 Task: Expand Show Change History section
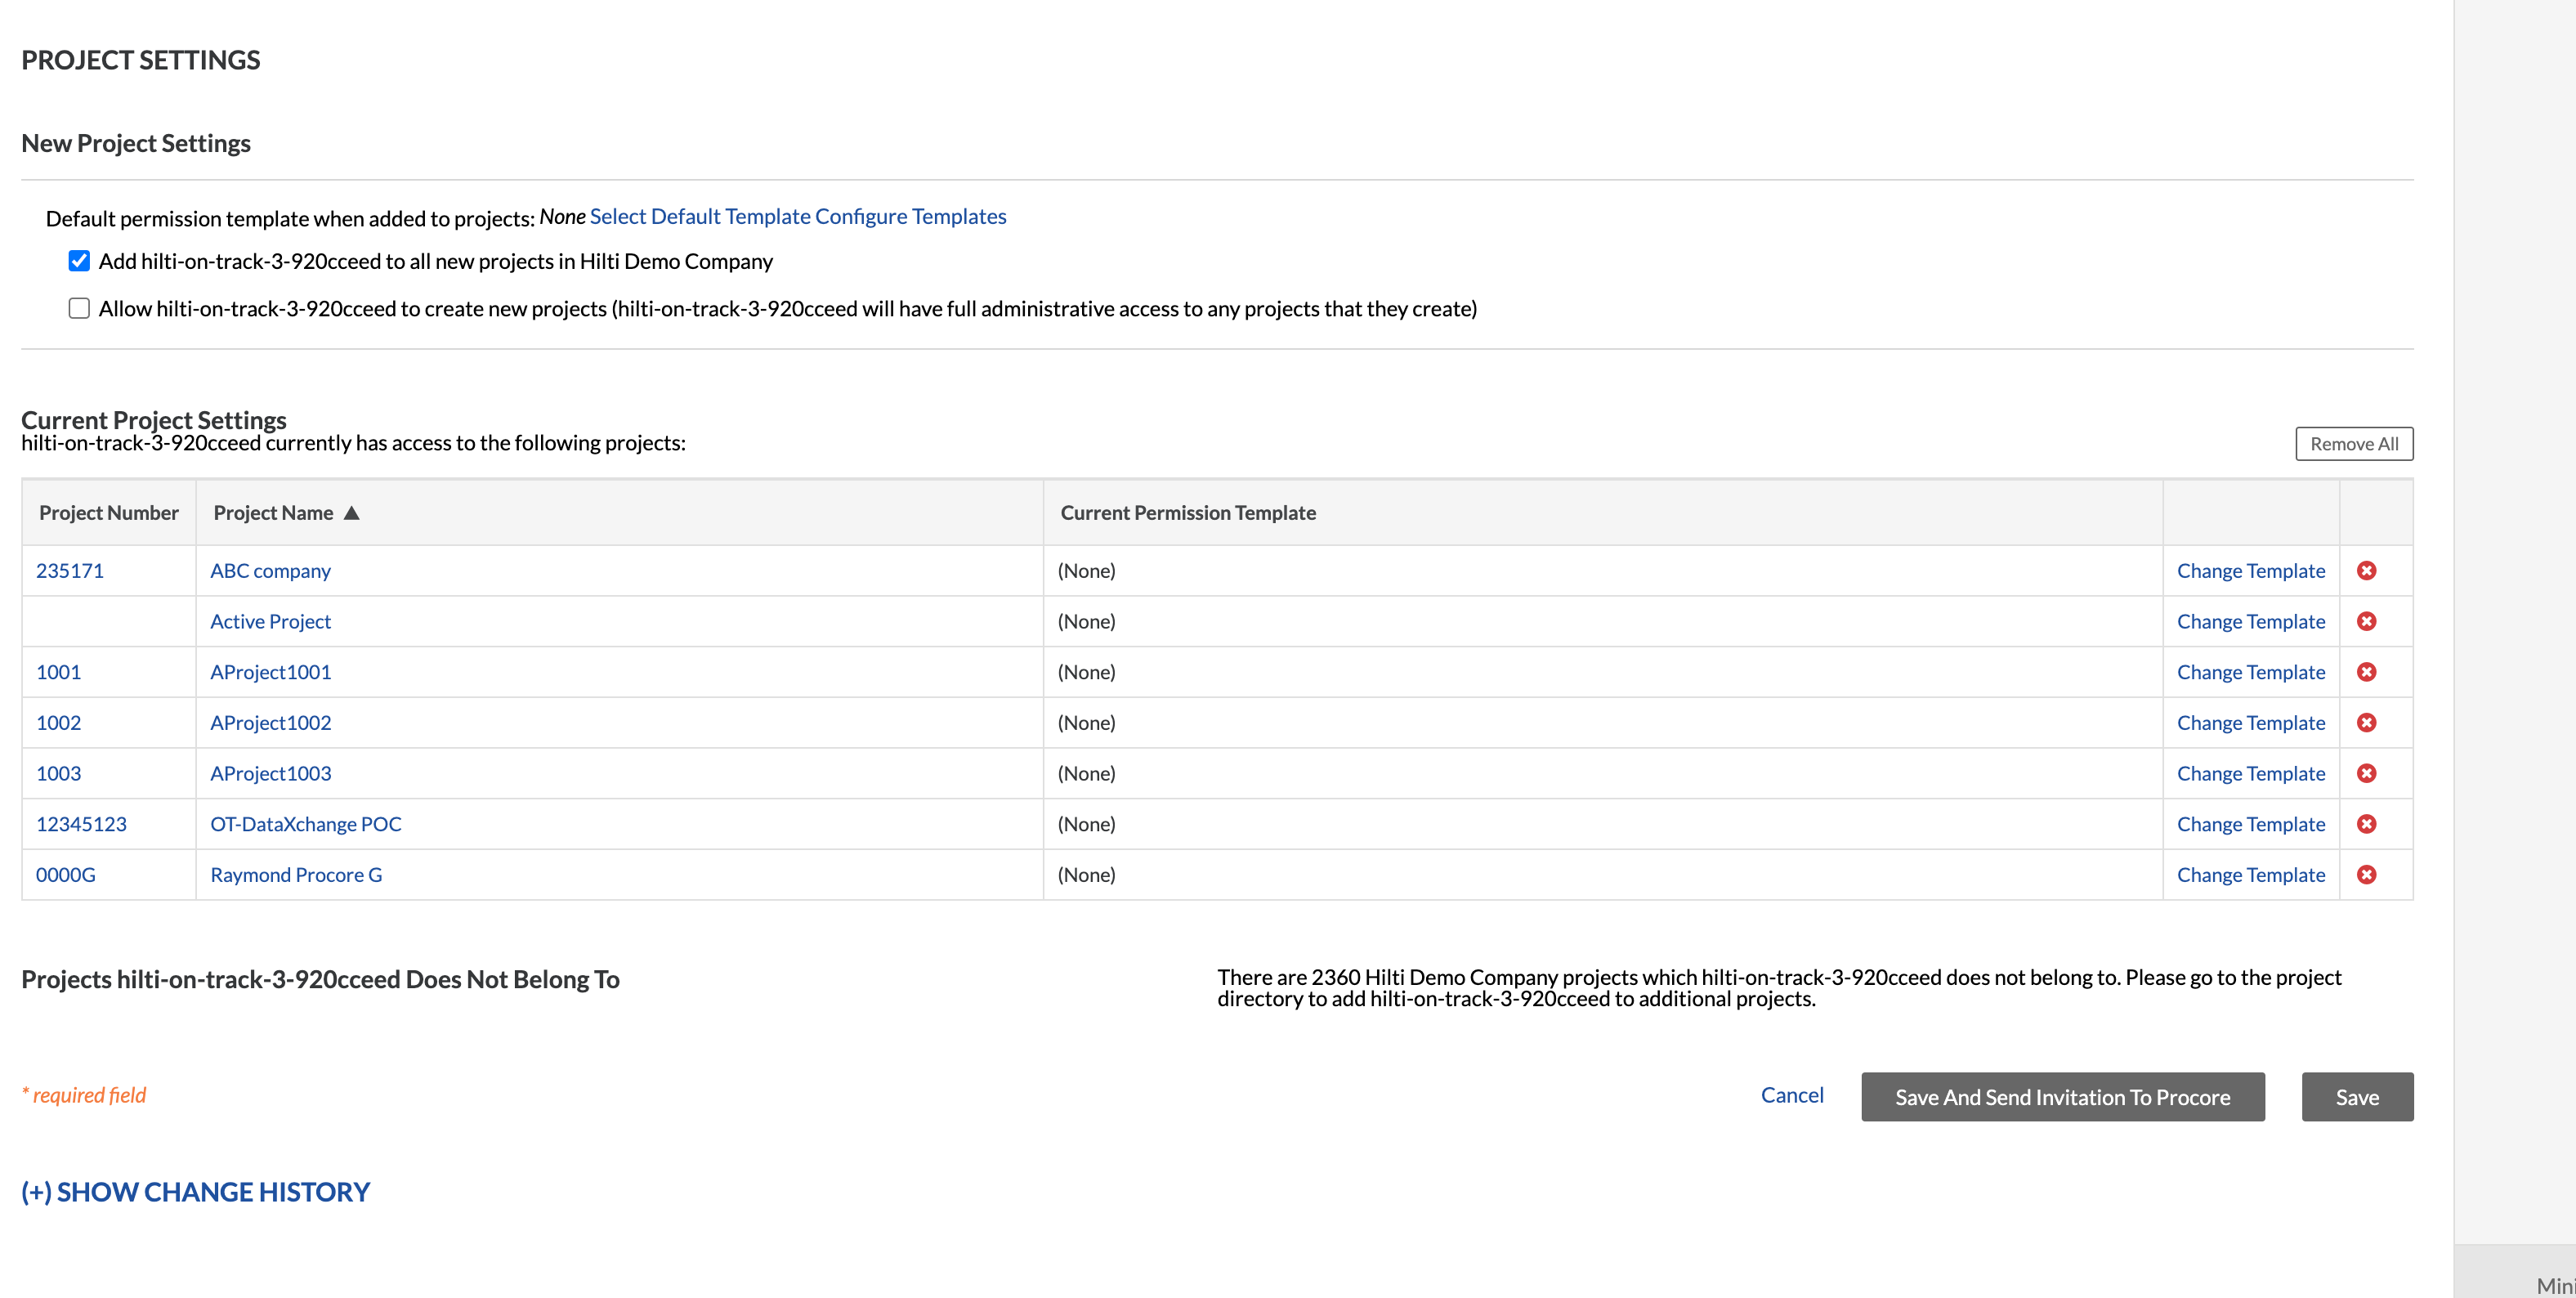pos(195,1192)
